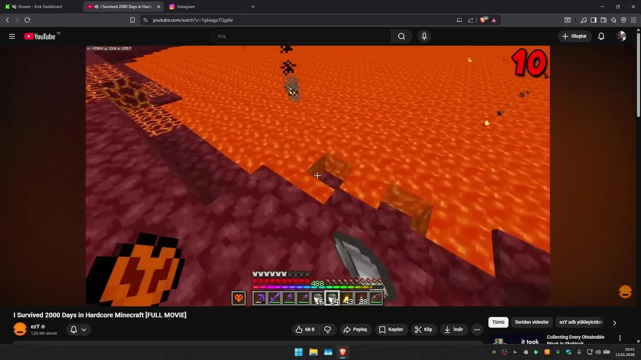This screenshot has height=360, width=641.
Task: Open Brave tab search icon
Action: tap(567, 20)
